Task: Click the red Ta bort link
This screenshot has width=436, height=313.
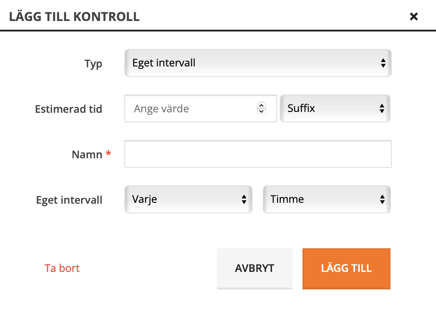Action: pos(62,268)
